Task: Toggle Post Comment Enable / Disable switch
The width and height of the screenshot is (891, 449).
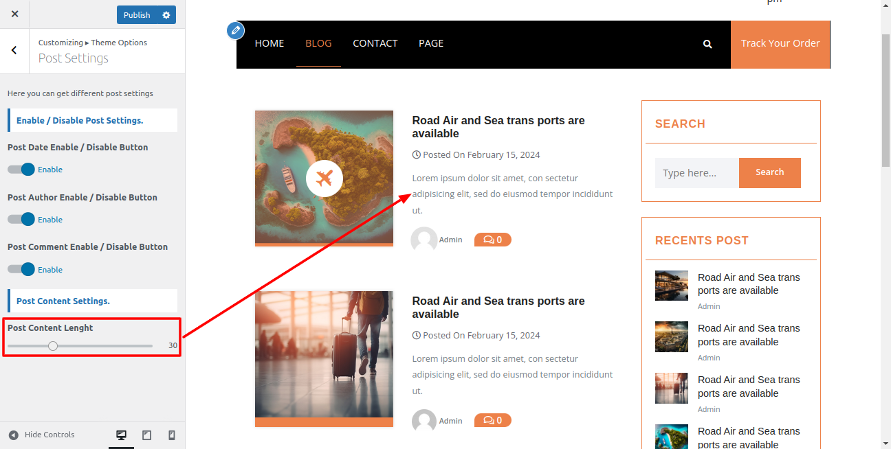Action: [x=21, y=270]
